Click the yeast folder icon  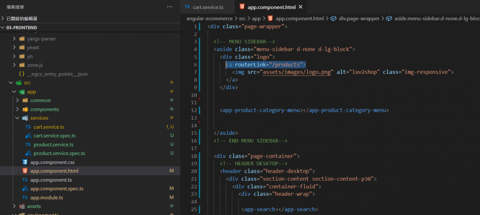(22, 47)
